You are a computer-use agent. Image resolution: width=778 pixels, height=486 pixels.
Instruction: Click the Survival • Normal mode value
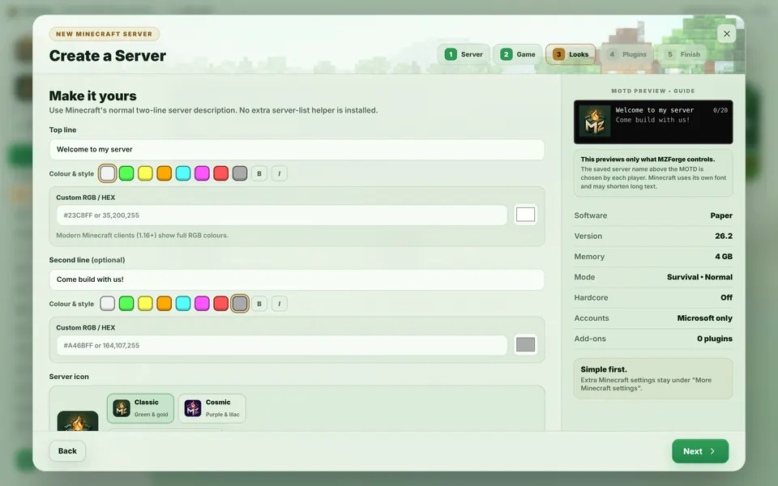(x=699, y=277)
